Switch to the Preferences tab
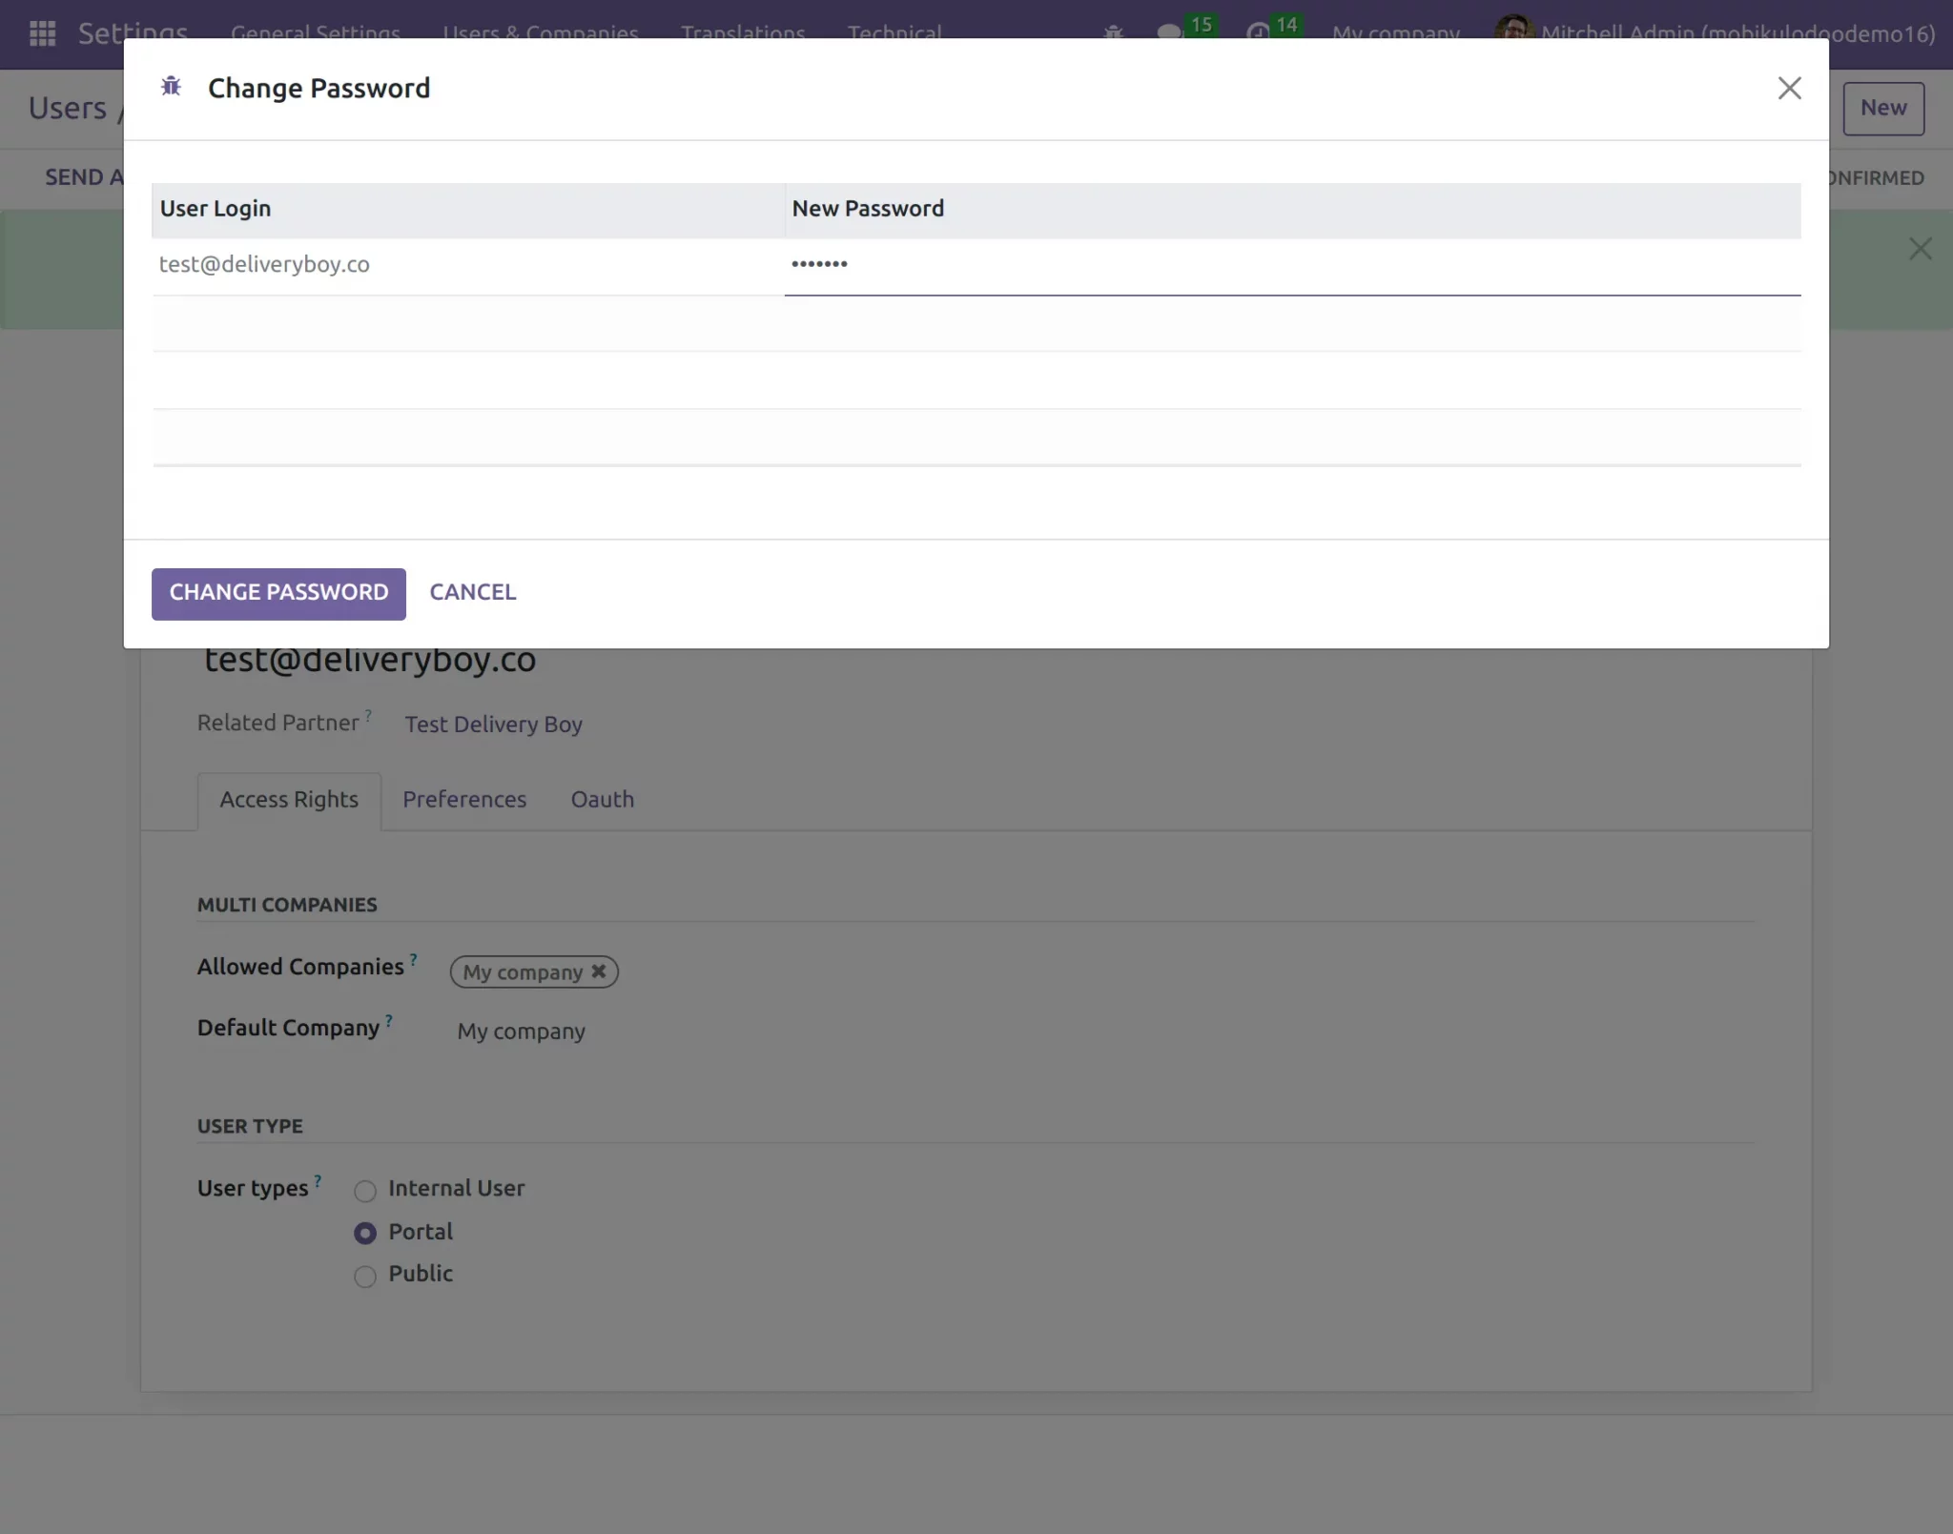The image size is (1953, 1534). point(464,800)
